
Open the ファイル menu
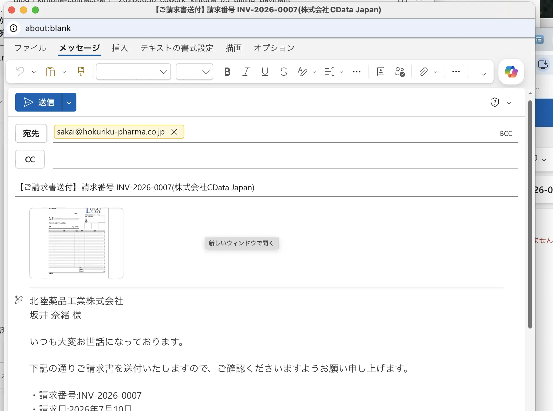click(31, 48)
